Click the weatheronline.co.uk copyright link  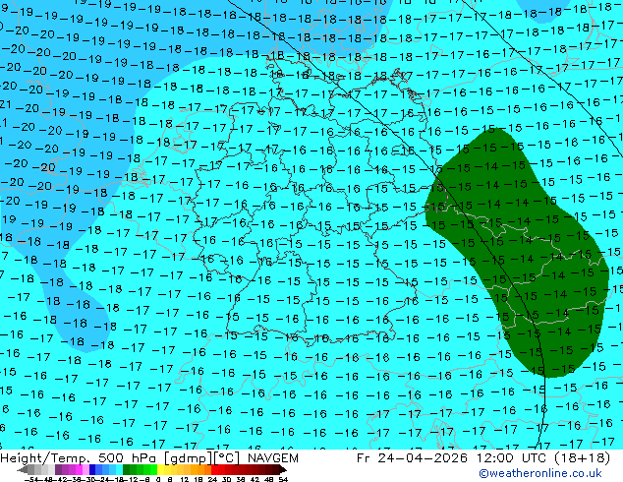540,473
